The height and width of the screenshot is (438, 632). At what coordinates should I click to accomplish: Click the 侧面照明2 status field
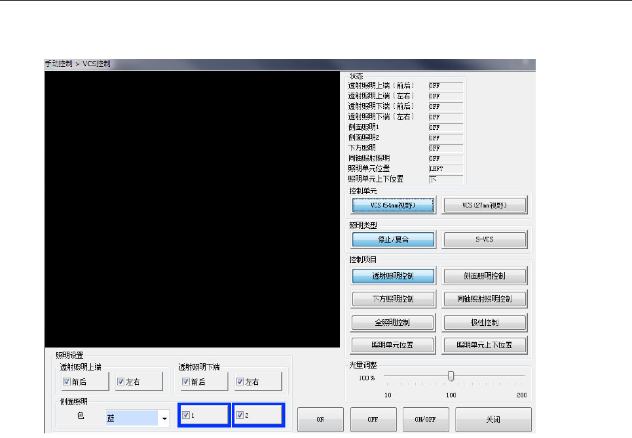[445, 138]
